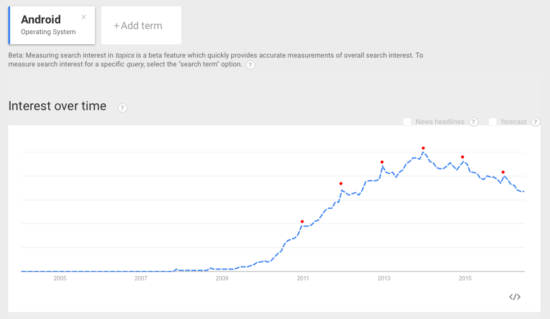
Task: Toggle the forecast checkbox
Action: click(x=492, y=122)
